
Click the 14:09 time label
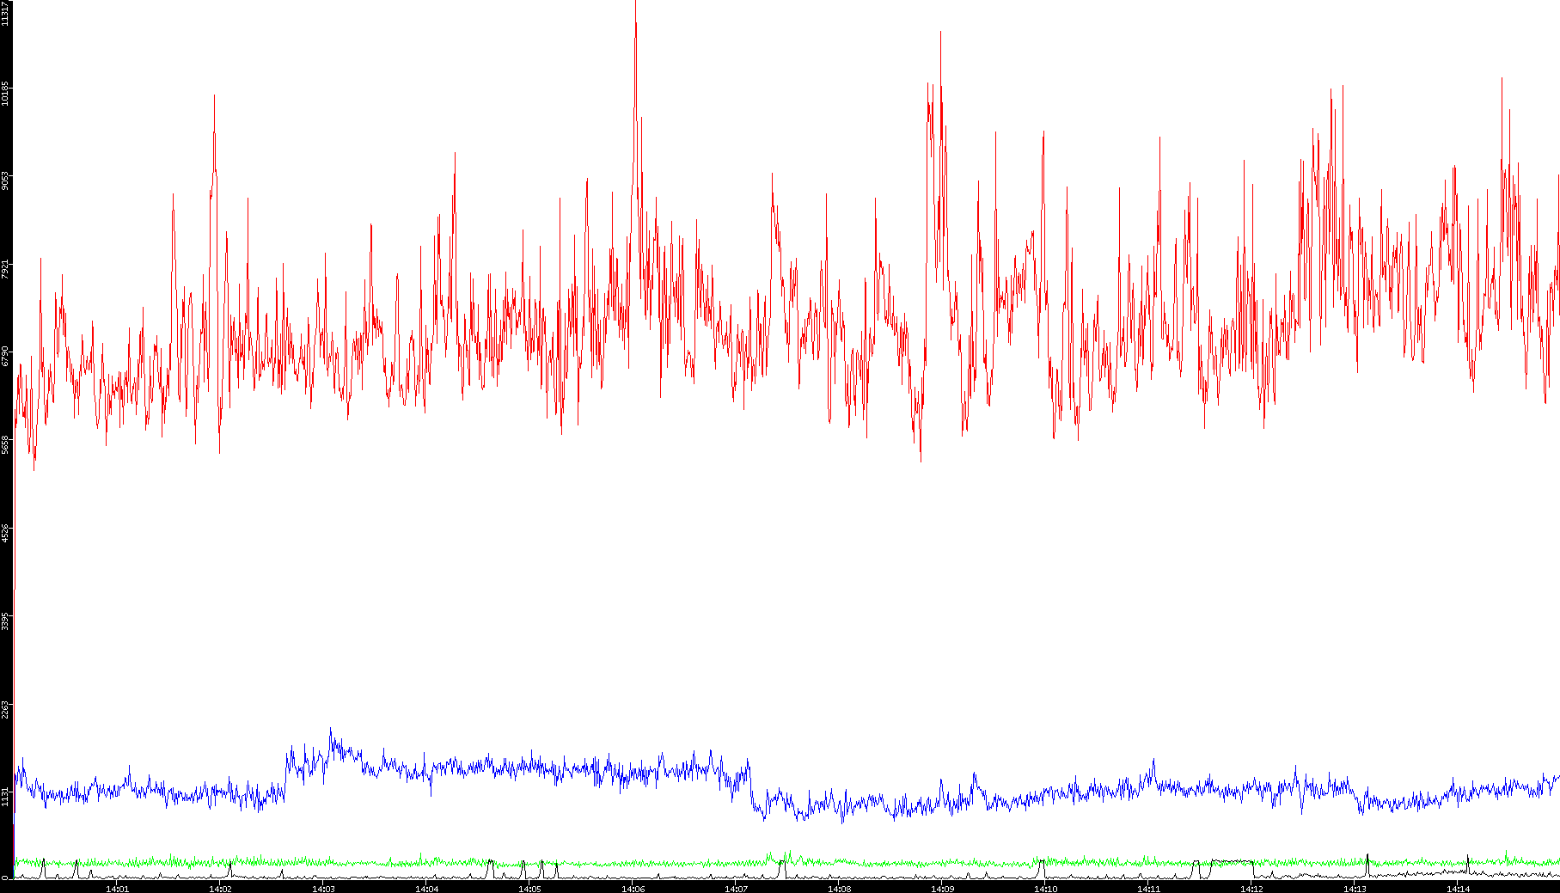click(x=942, y=889)
